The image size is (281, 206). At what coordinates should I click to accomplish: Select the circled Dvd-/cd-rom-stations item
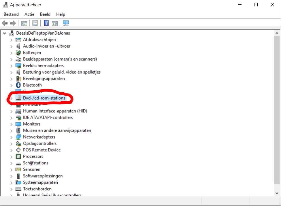44,98
